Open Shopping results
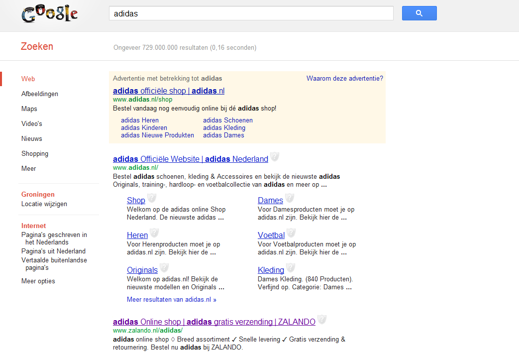 (x=35, y=154)
